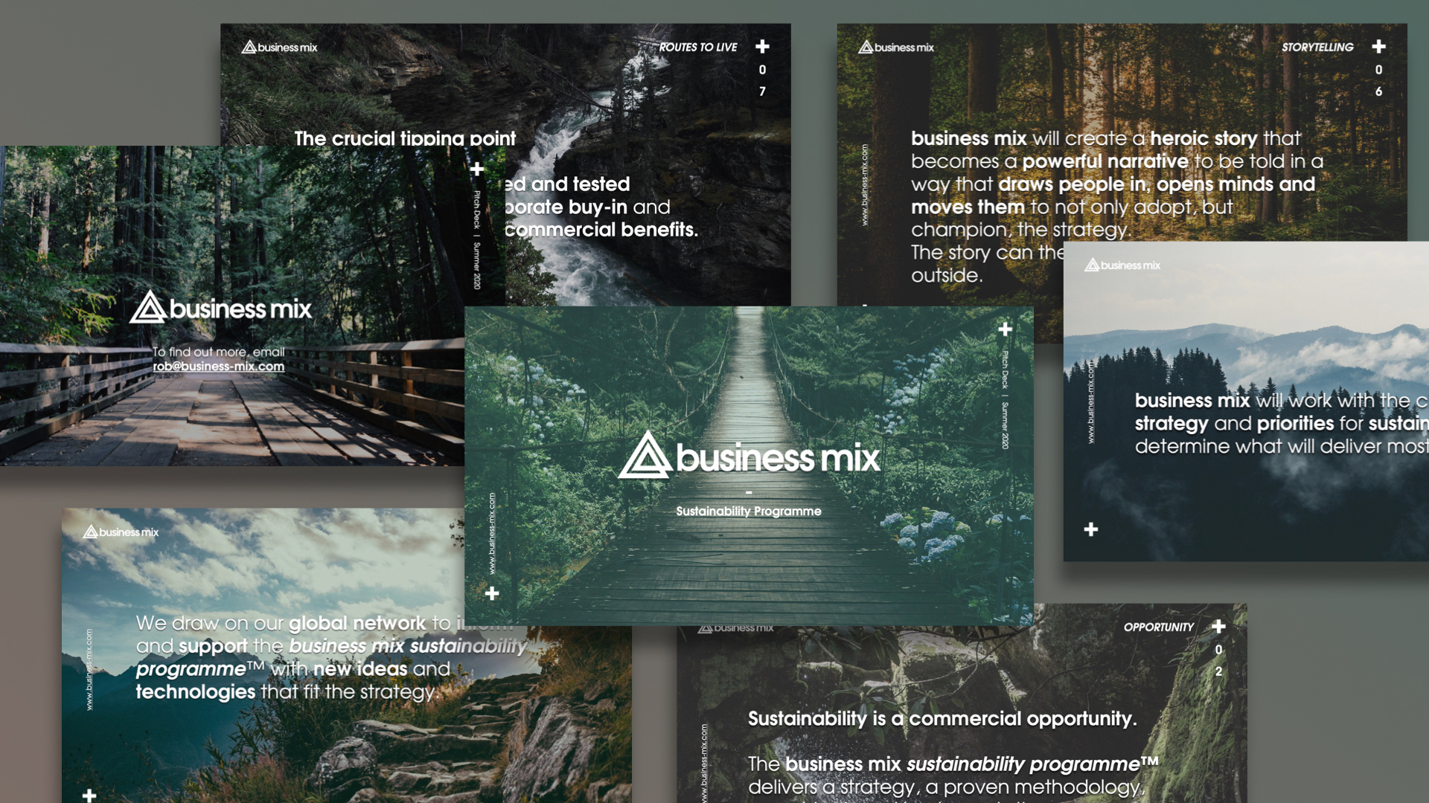Click vertical www.business-mix.com on Opportunity slide

click(x=704, y=764)
